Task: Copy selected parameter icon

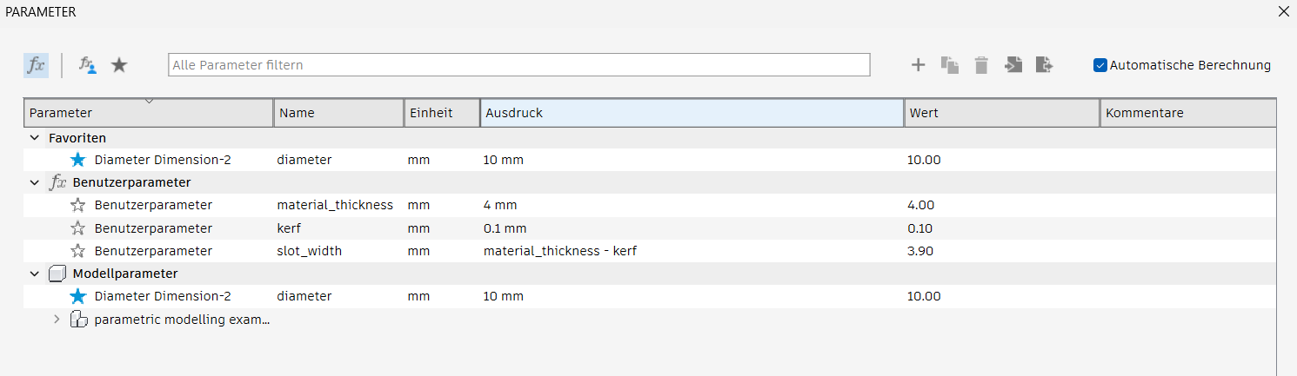Action: coord(950,65)
